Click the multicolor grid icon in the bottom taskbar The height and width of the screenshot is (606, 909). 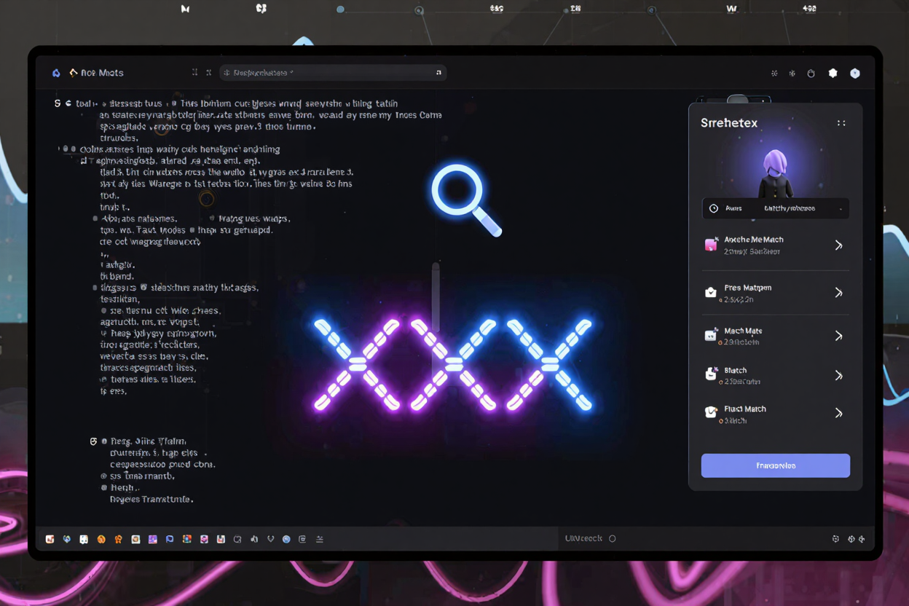click(187, 539)
